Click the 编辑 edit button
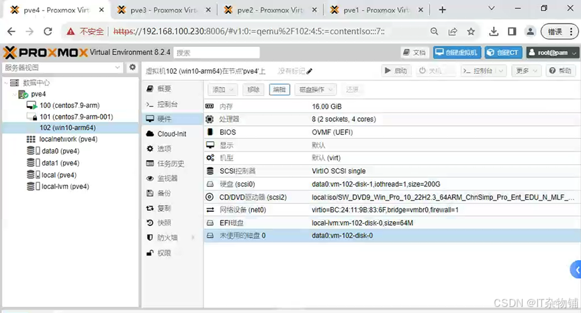Screen dimensions: 581x313 pyautogui.click(x=279, y=89)
